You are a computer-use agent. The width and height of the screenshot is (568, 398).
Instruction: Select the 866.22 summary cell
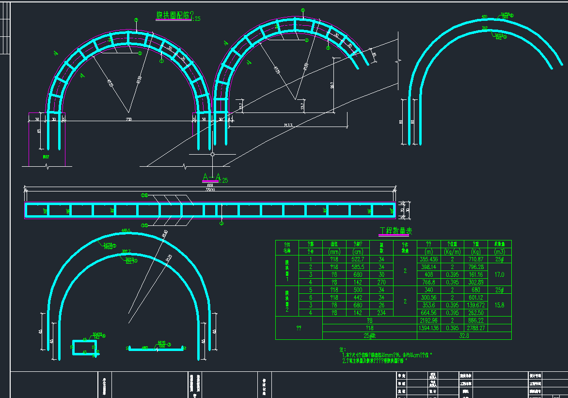pyautogui.click(x=475, y=320)
